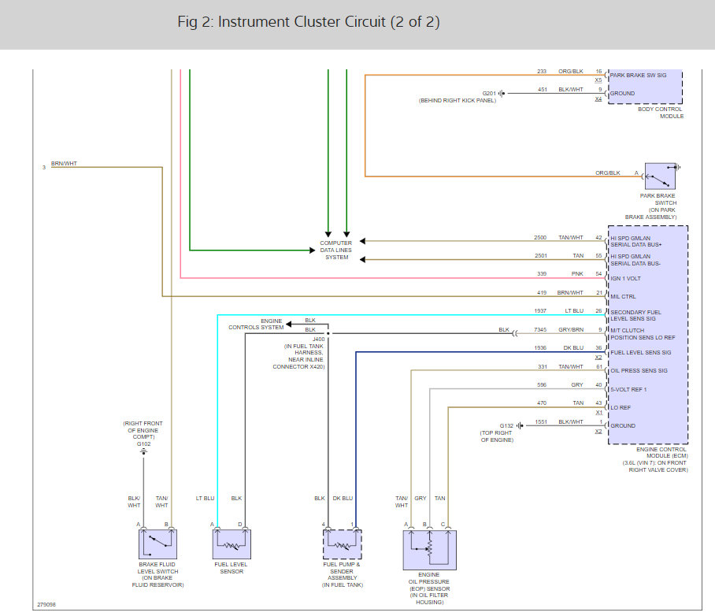Click the Body Control Module dashed box

point(645,86)
